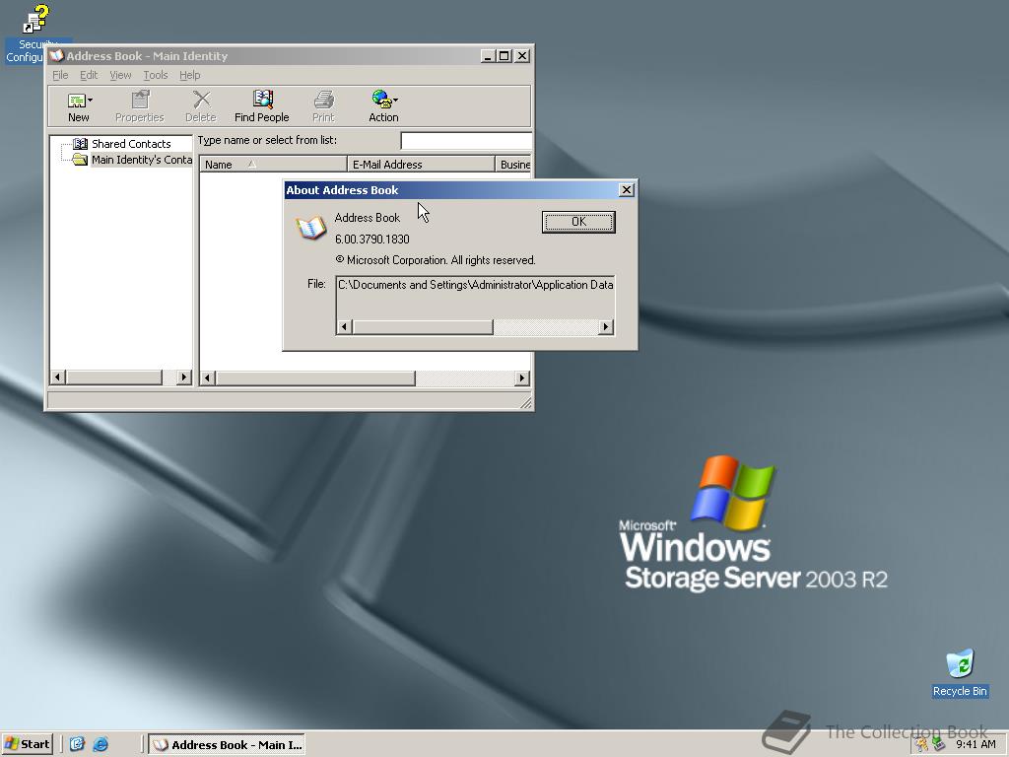Launch Internet Explorer from quick launch

point(101,744)
